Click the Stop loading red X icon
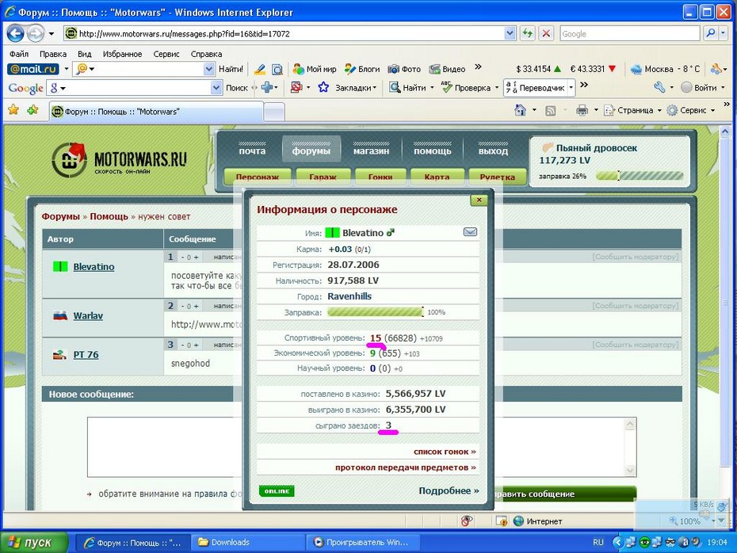The image size is (737, 553). click(546, 33)
